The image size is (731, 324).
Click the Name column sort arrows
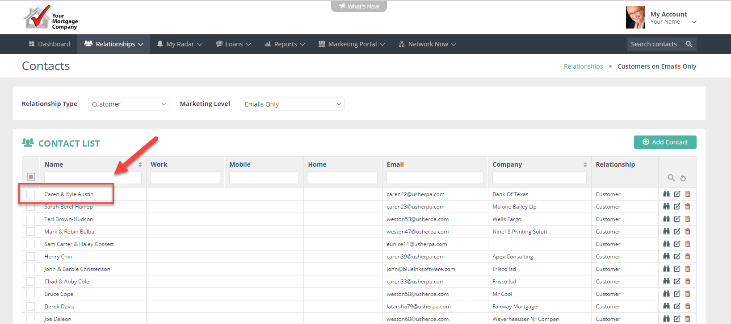pos(140,164)
